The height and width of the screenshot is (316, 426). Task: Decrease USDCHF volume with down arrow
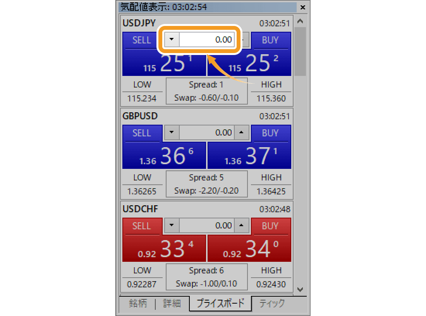click(x=172, y=226)
